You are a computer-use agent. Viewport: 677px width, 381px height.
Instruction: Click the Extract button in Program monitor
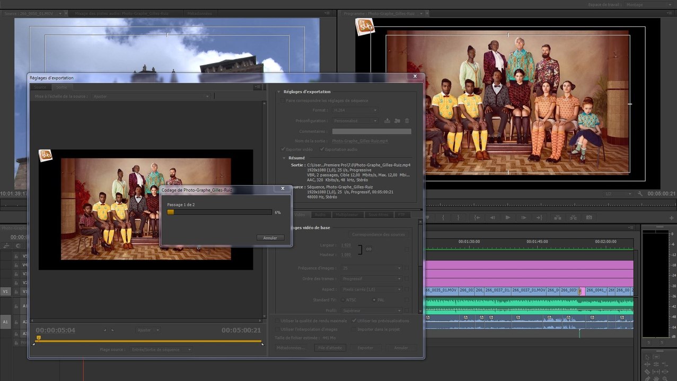click(x=573, y=217)
